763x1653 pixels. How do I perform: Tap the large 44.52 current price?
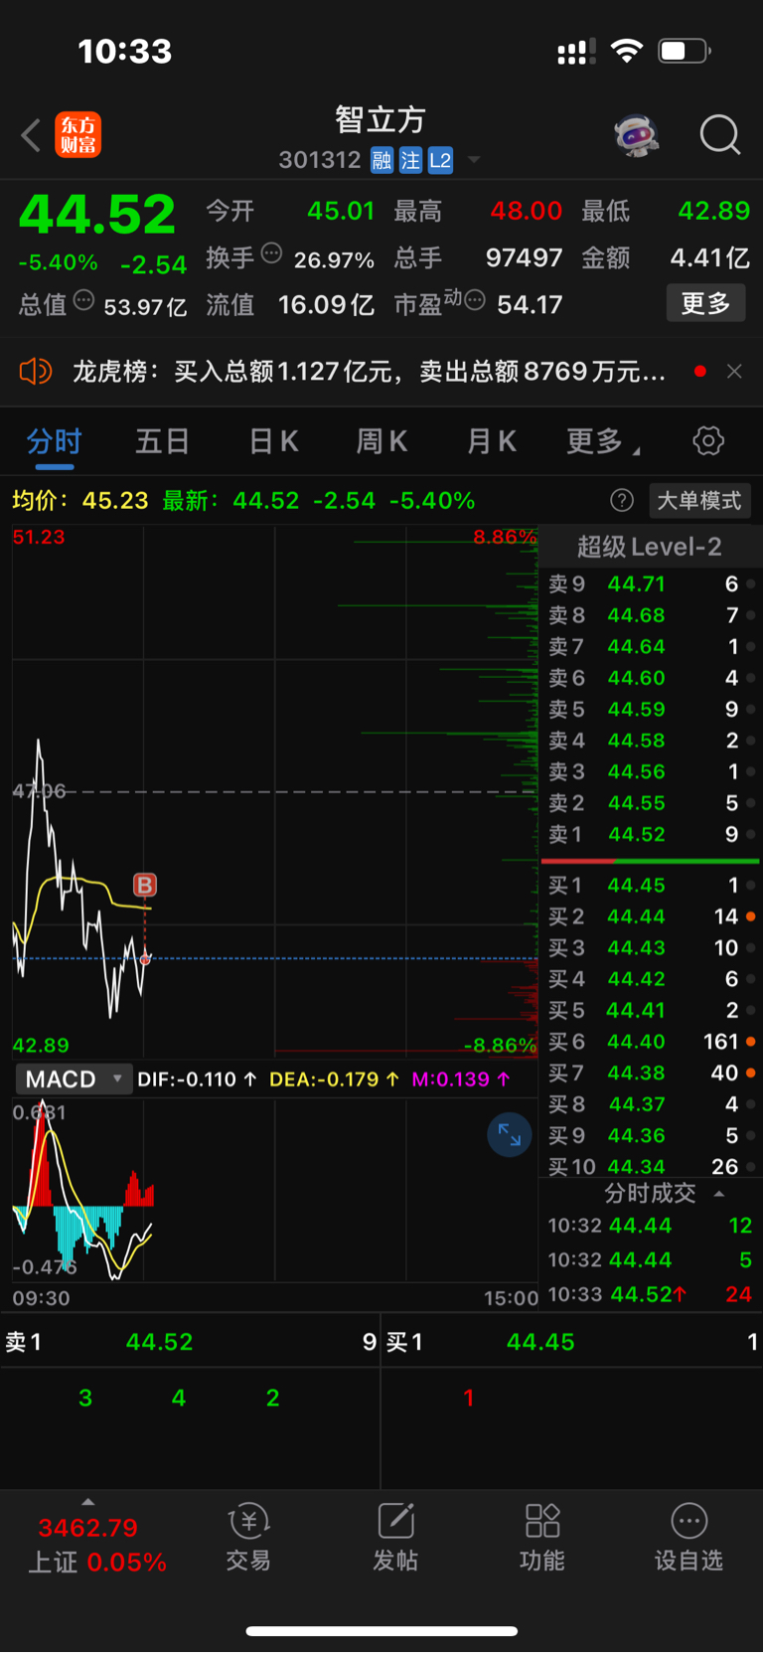(97, 215)
